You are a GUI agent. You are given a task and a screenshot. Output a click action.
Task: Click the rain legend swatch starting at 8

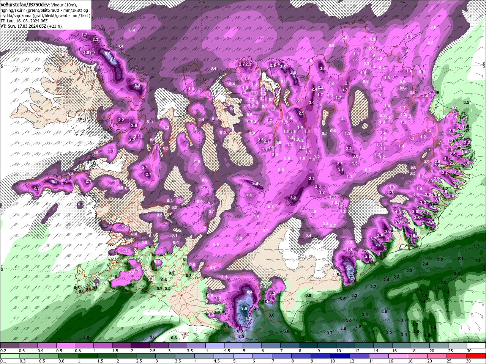pos(301,356)
